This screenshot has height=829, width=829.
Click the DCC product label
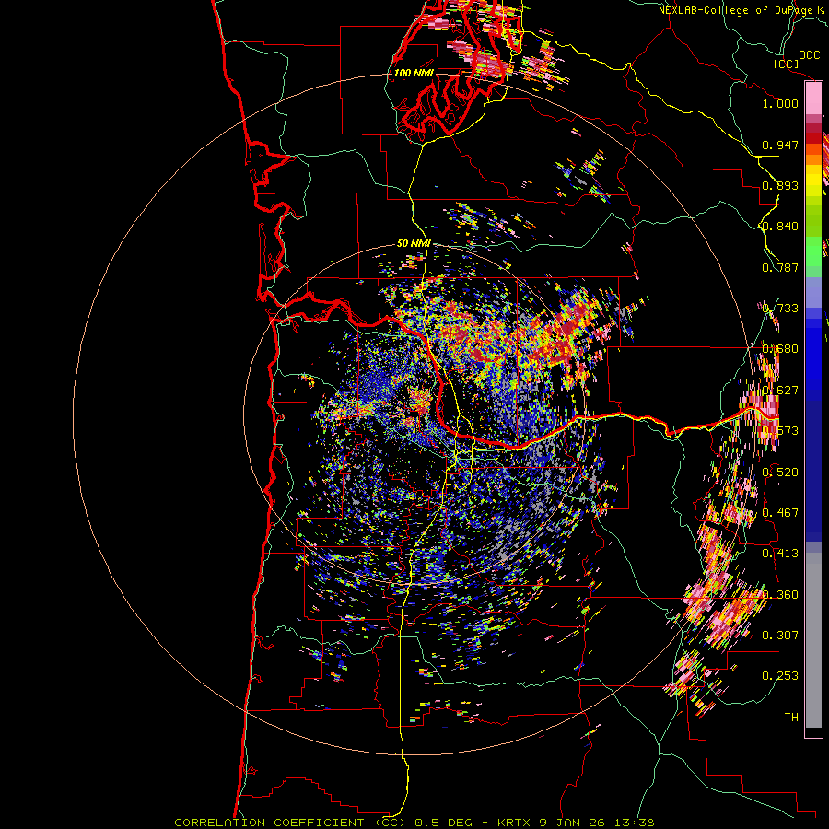click(x=809, y=55)
